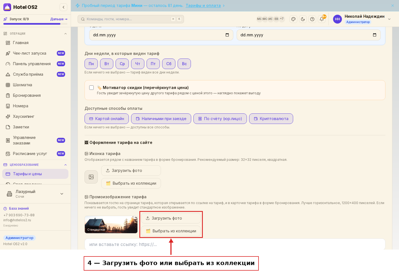Toggle Пн weekday button
The height and width of the screenshot is (277, 399).
click(91, 64)
